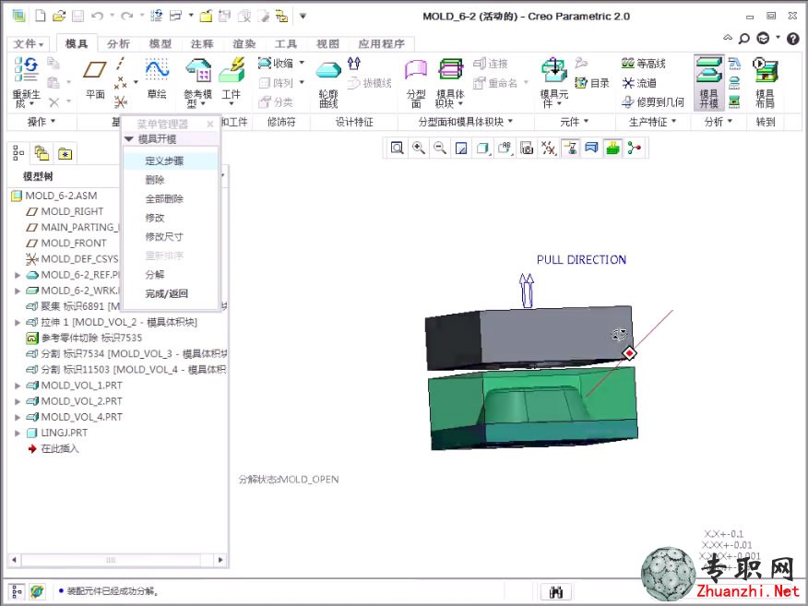Open the folder browser tab in navigator

click(42, 153)
